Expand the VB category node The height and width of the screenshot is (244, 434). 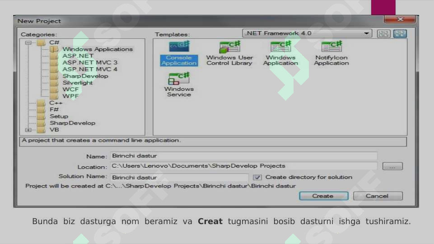click(28, 130)
